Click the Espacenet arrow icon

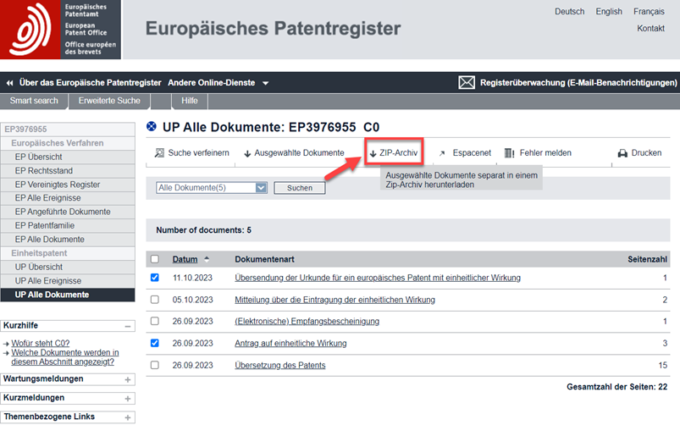click(442, 153)
